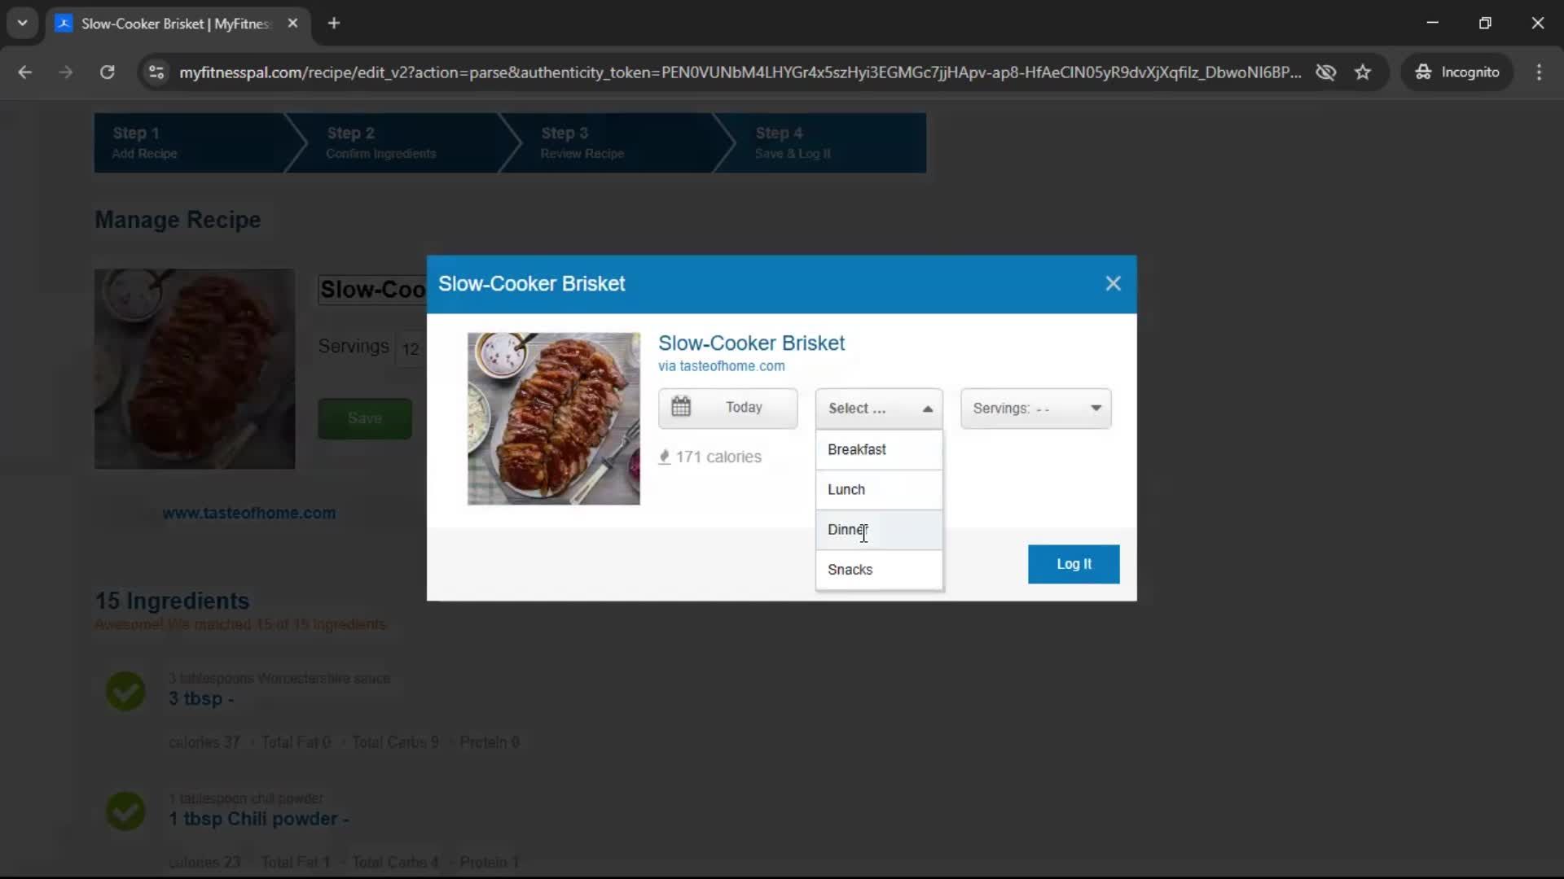
Task: Collapse the meal Select dropdown
Action: (x=879, y=409)
